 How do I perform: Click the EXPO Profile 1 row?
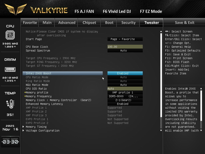[77, 119]
